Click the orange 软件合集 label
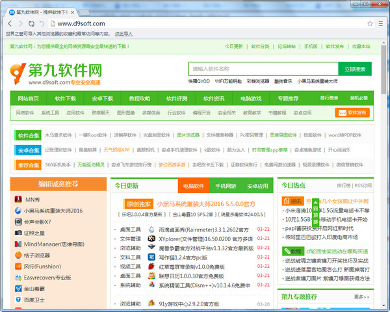 click(28, 135)
